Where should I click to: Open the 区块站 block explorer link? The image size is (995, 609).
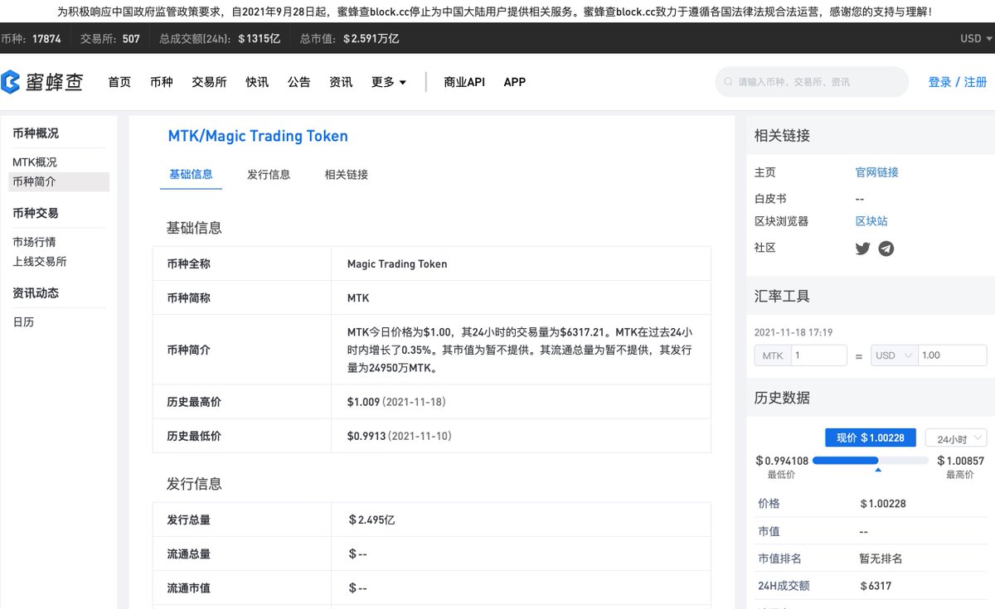[871, 221]
